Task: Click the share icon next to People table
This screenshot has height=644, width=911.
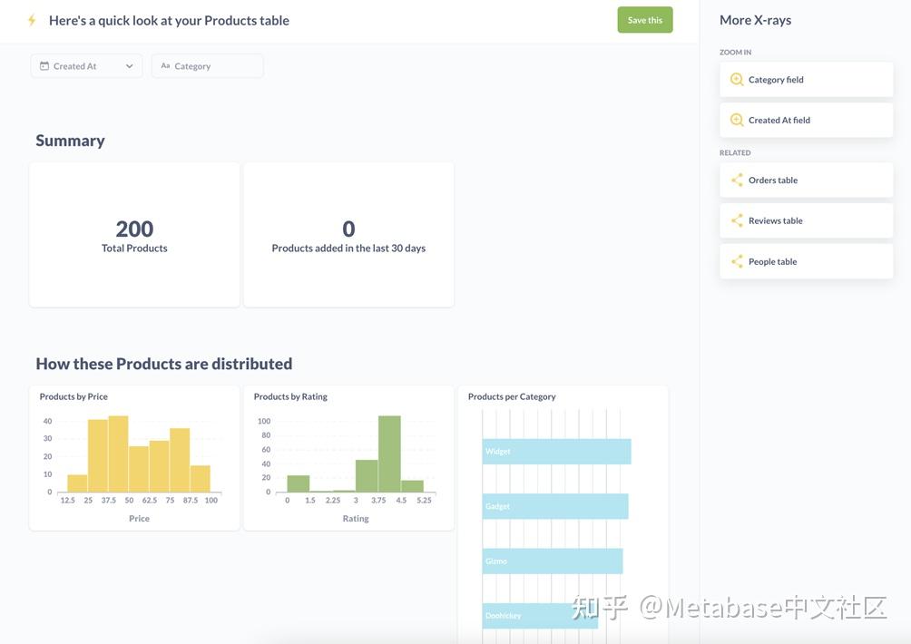Action: pyautogui.click(x=738, y=262)
